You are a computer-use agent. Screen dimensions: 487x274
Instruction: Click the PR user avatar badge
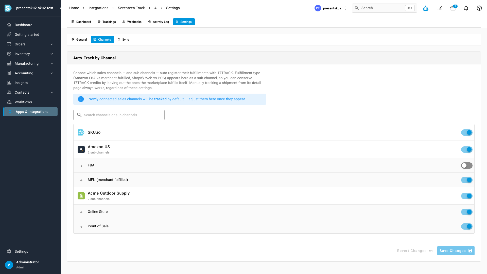pyautogui.click(x=318, y=8)
